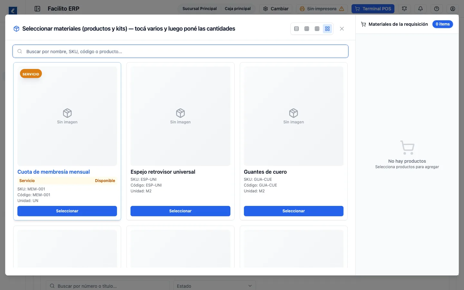Click the Disponible status label
The height and width of the screenshot is (290, 464).
[x=105, y=181]
